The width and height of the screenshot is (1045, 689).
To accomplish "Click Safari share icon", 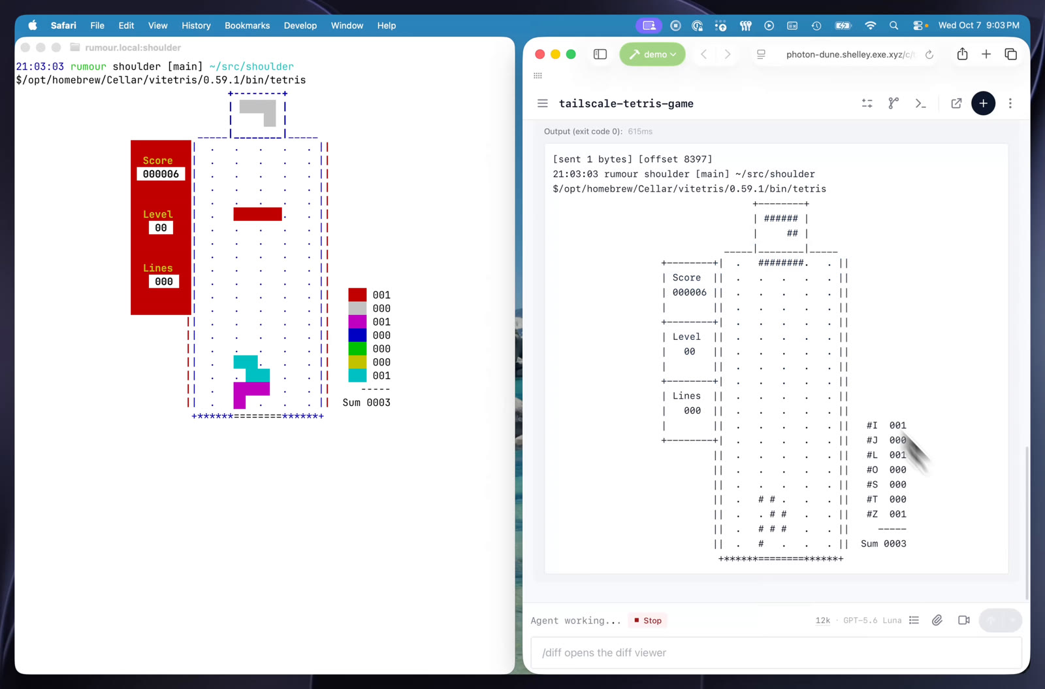I will pyautogui.click(x=962, y=54).
